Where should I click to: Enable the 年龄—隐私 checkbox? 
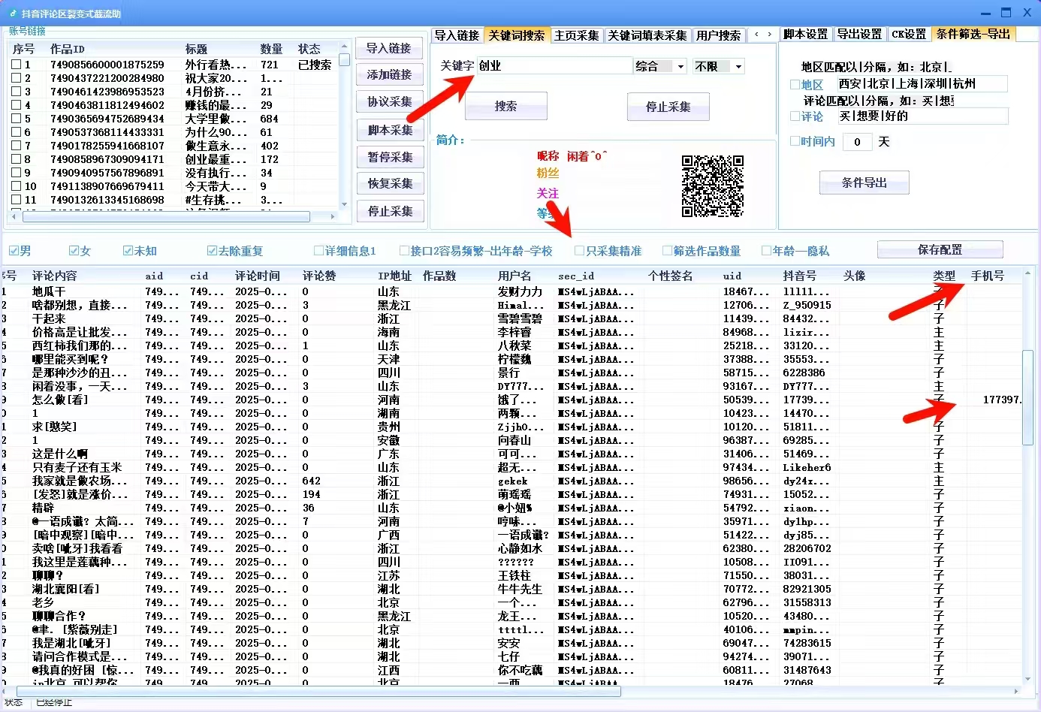pyautogui.click(x=767, y=251)
